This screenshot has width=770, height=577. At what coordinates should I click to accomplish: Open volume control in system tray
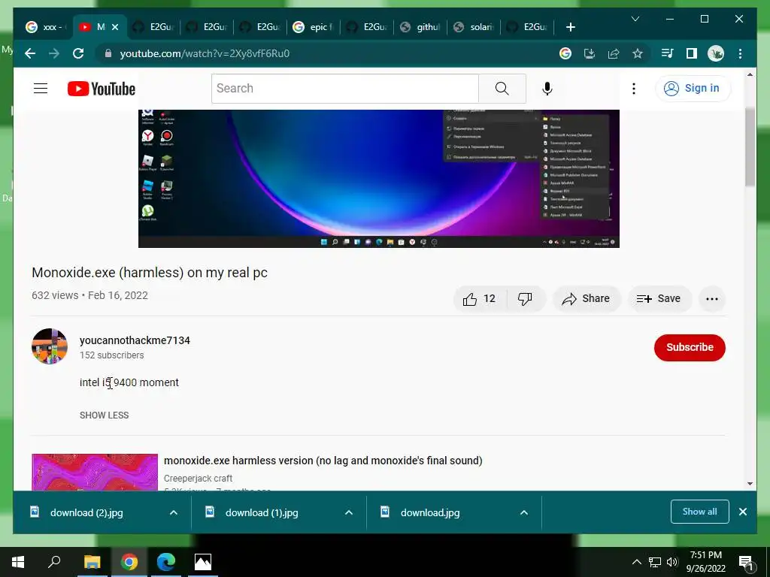672,562
